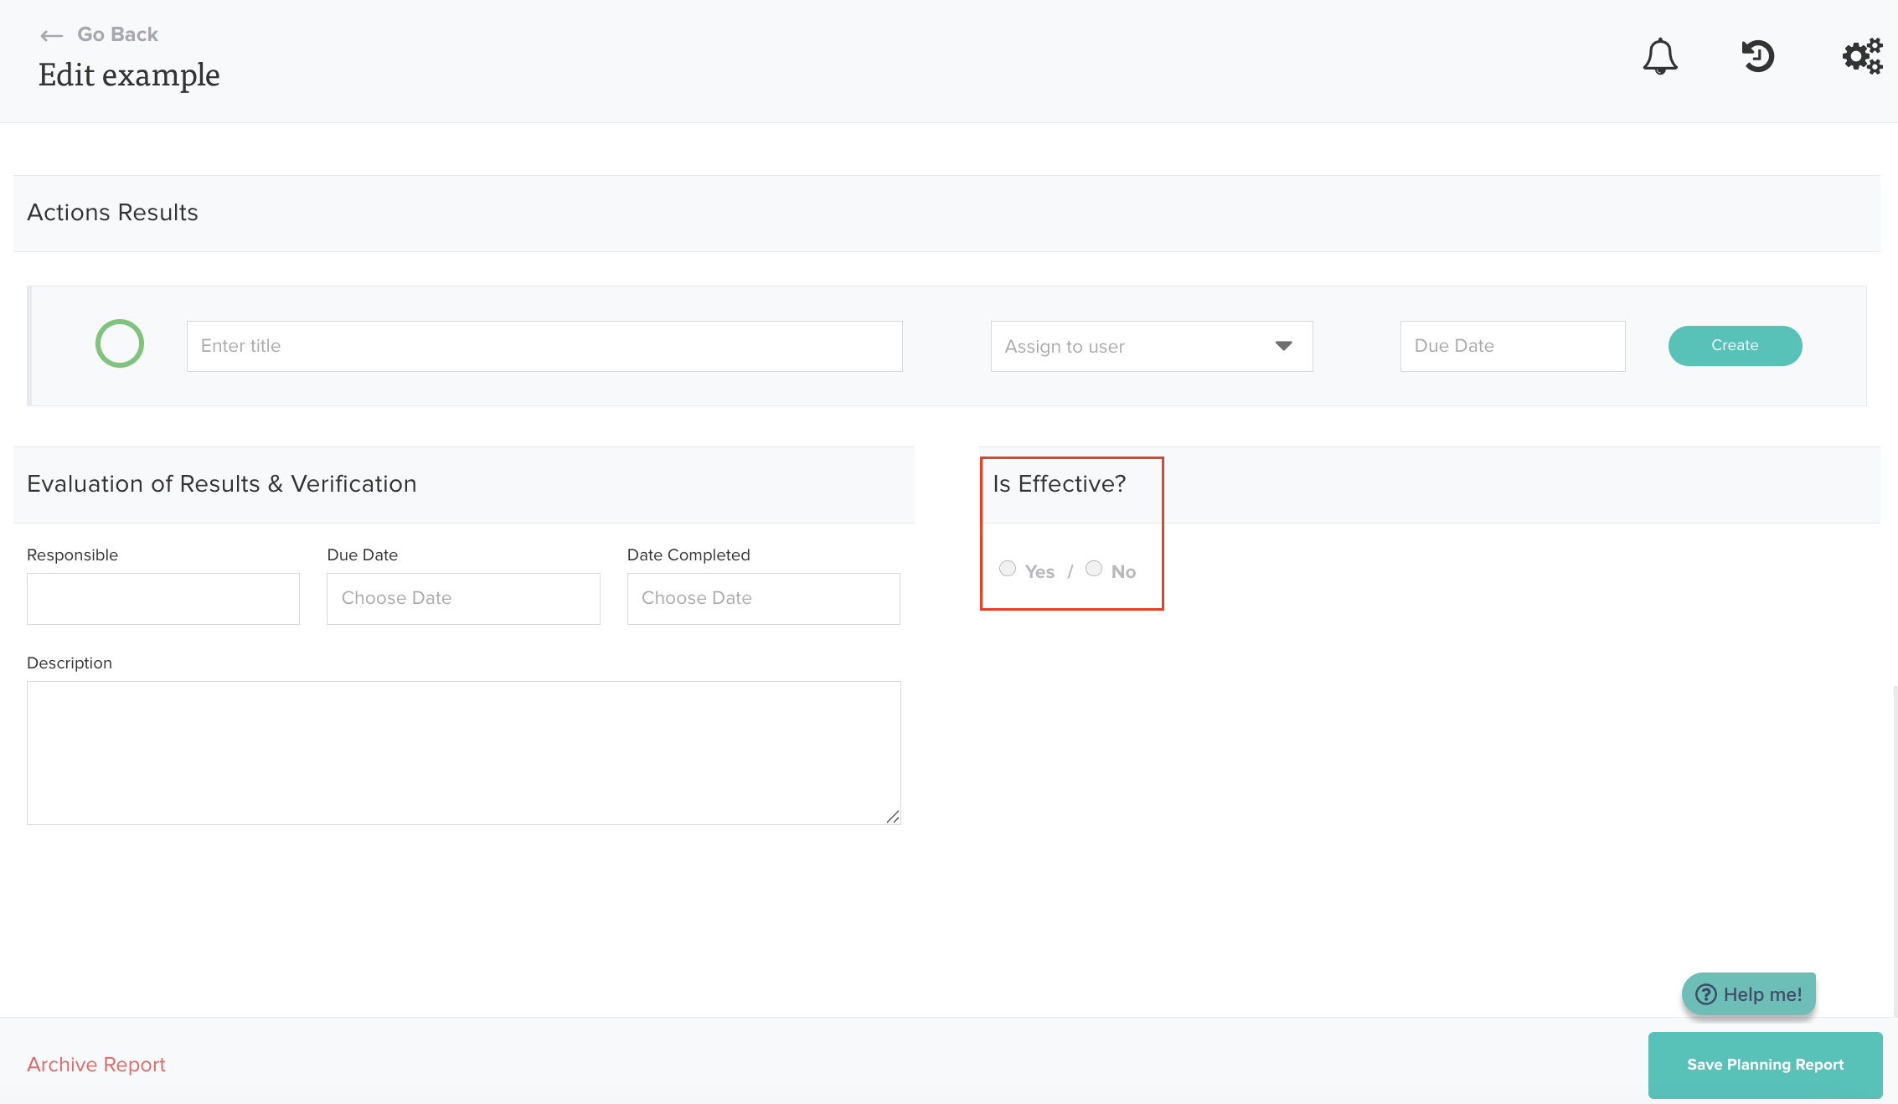Select No for Is Effective
This screenshot has height=1104, width=1898.
pyautogui.click(x=1094, y=569)
